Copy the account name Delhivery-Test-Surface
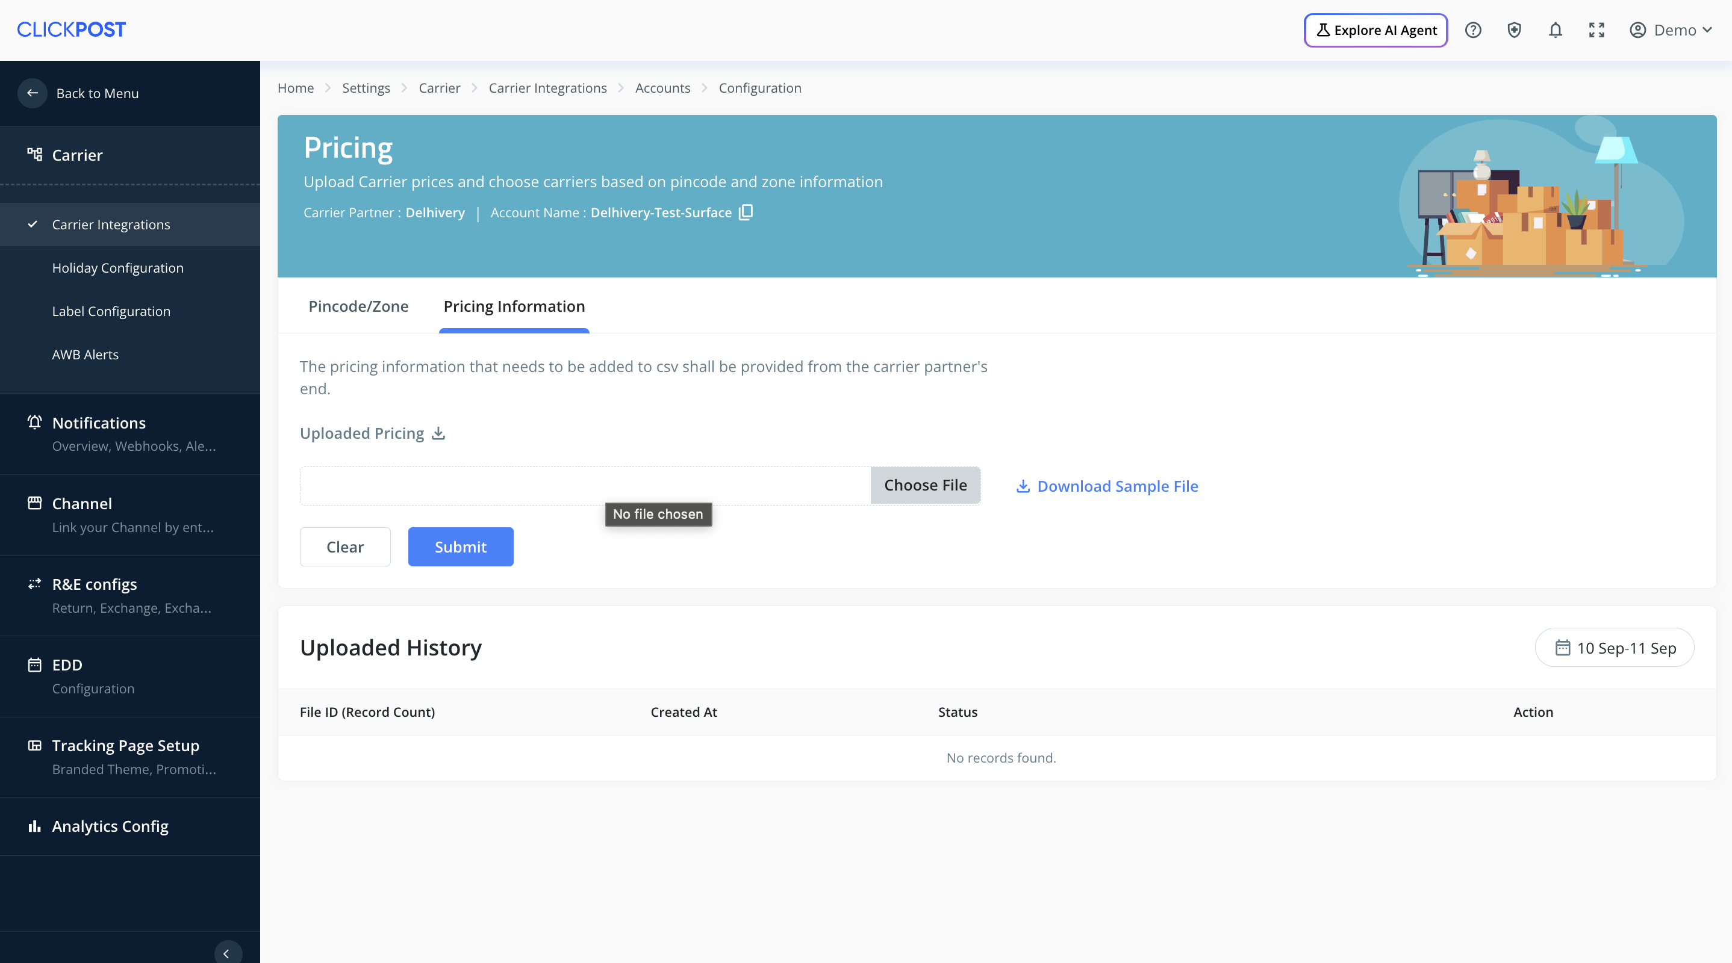This screenshot has width=1732, height=963. point(746,212)
